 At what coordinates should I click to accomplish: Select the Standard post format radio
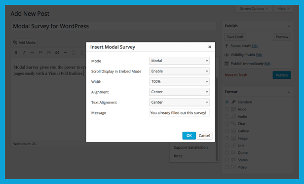227,102
